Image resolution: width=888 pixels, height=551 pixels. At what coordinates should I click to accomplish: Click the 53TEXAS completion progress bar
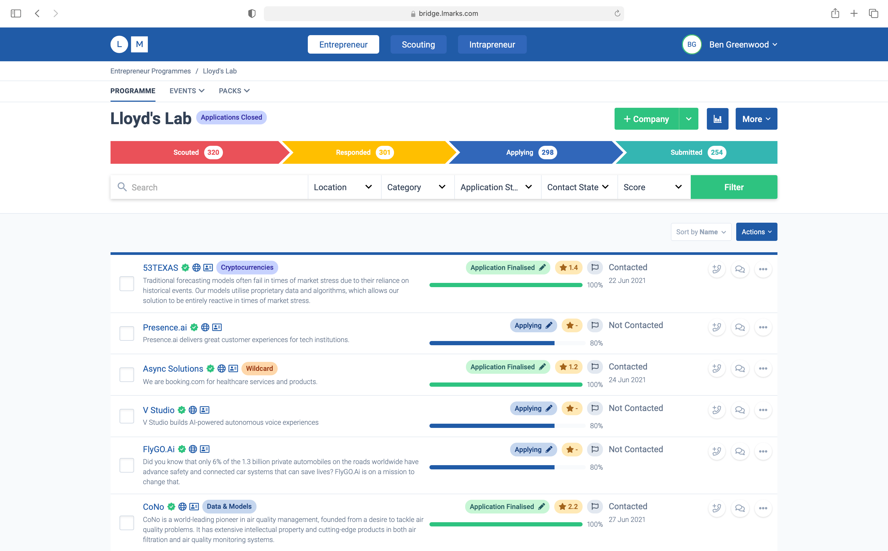coord(506,285)
